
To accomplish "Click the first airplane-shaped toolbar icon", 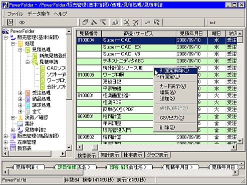I will (127, 22).
